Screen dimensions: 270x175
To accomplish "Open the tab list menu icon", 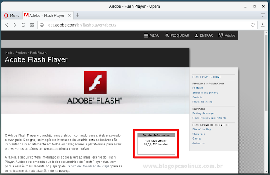I will click(x=263, y=15).
